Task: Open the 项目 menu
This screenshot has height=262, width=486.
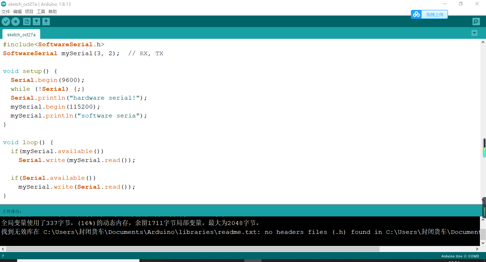Action: pos(29,12)
